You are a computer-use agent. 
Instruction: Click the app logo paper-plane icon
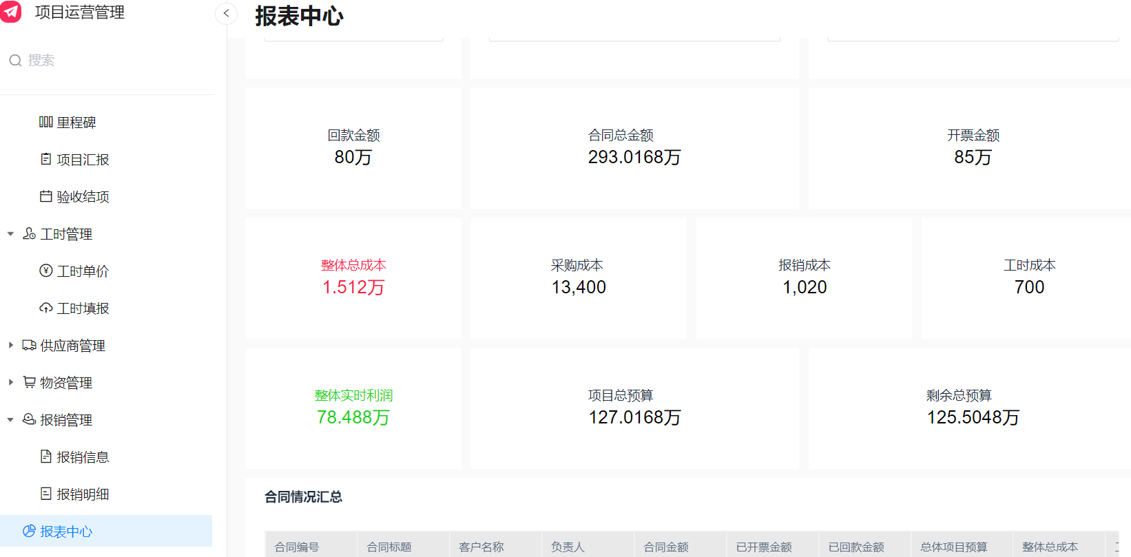pos(11,12)
